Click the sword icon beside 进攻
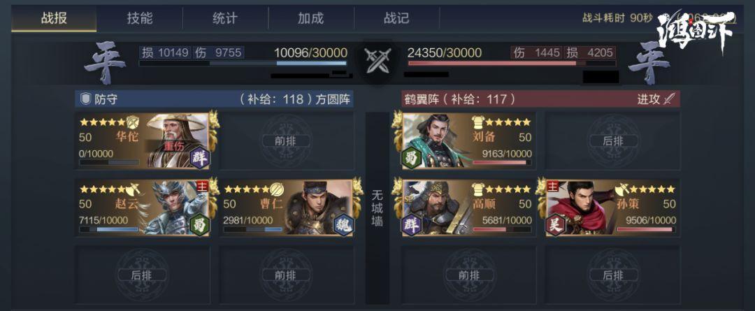The width and height of the screenshot is (755, 311). tap(669, 99)
